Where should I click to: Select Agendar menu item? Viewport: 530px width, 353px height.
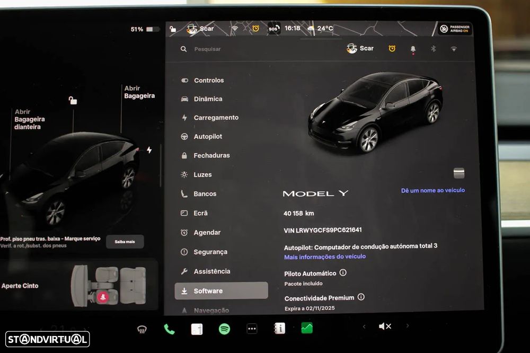coord(201,233)
